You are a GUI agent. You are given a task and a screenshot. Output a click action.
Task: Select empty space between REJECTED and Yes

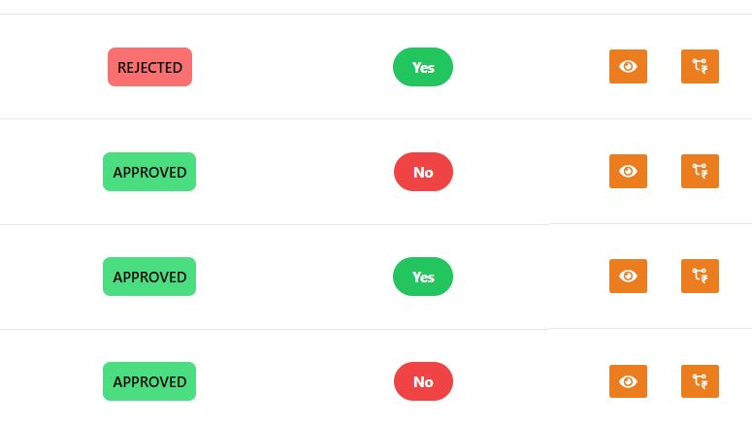pyautogui.click(x=292, y=67)
